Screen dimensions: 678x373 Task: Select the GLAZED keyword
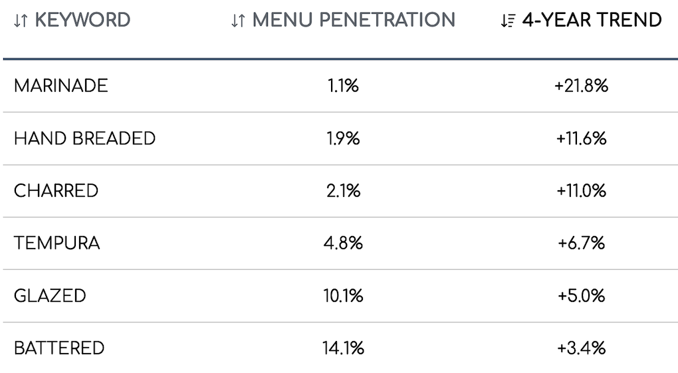(50, 295)
